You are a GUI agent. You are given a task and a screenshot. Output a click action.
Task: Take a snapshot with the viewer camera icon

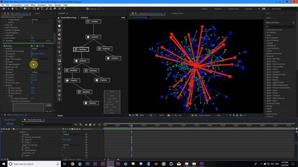169,116
